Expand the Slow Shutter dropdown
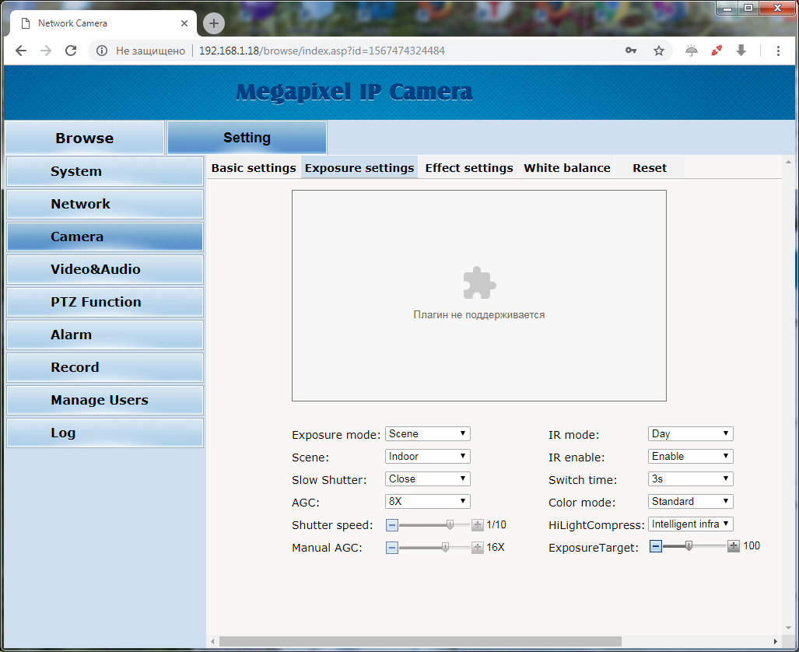799x652 pixels. (427, 479)
